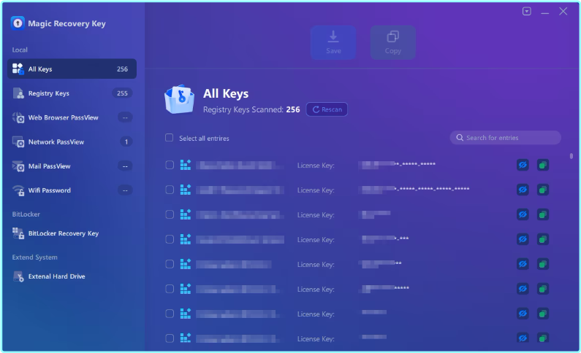Open Web Browser PassView section
The image size is (581, 353).
[x=72, y=117]
